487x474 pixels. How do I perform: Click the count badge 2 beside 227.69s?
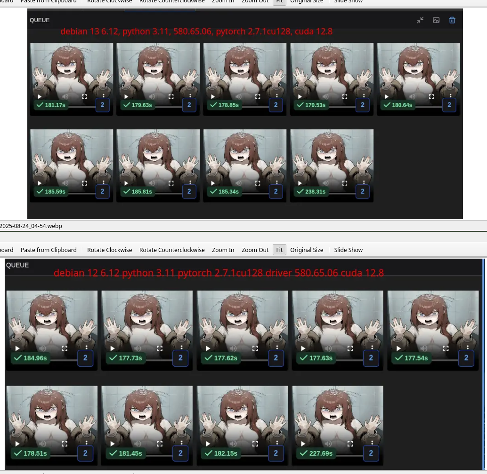tap(371, 453)
